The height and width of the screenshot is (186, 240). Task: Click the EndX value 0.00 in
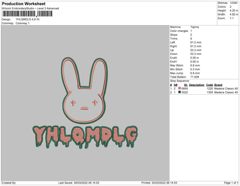[194, 58]
